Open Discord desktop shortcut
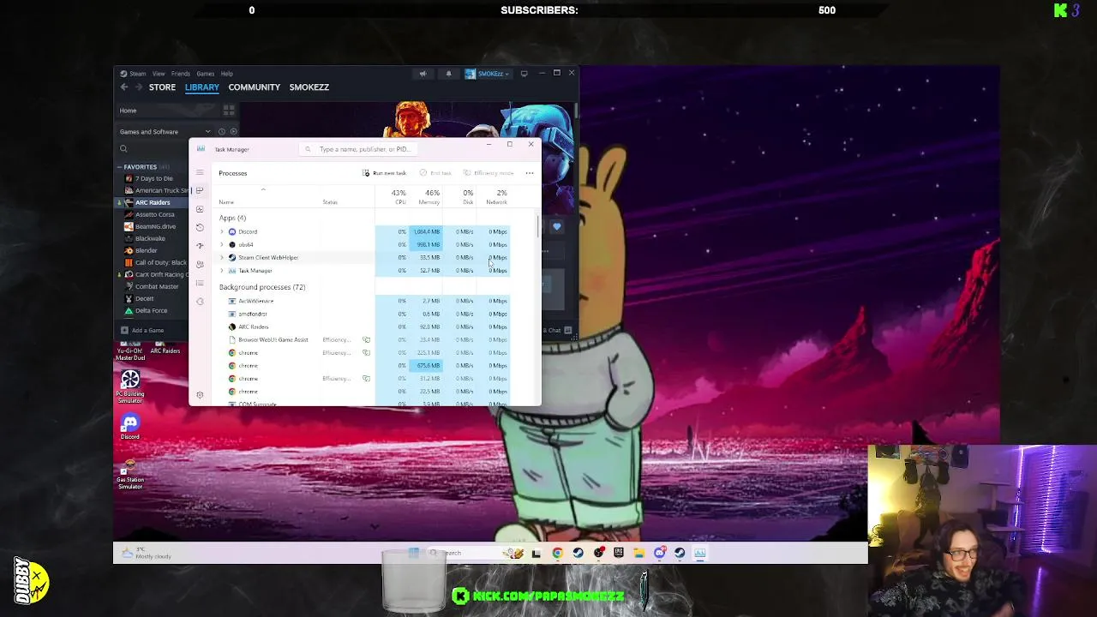 [x=130, y=428]
